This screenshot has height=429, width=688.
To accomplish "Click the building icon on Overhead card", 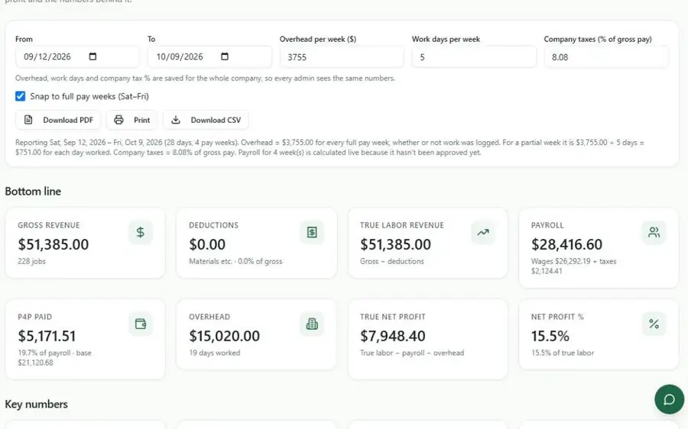I will pos(312,324).
